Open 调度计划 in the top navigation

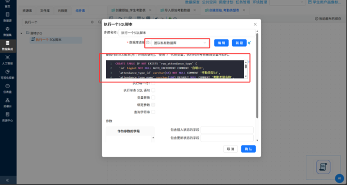click(x=226, y=2)
